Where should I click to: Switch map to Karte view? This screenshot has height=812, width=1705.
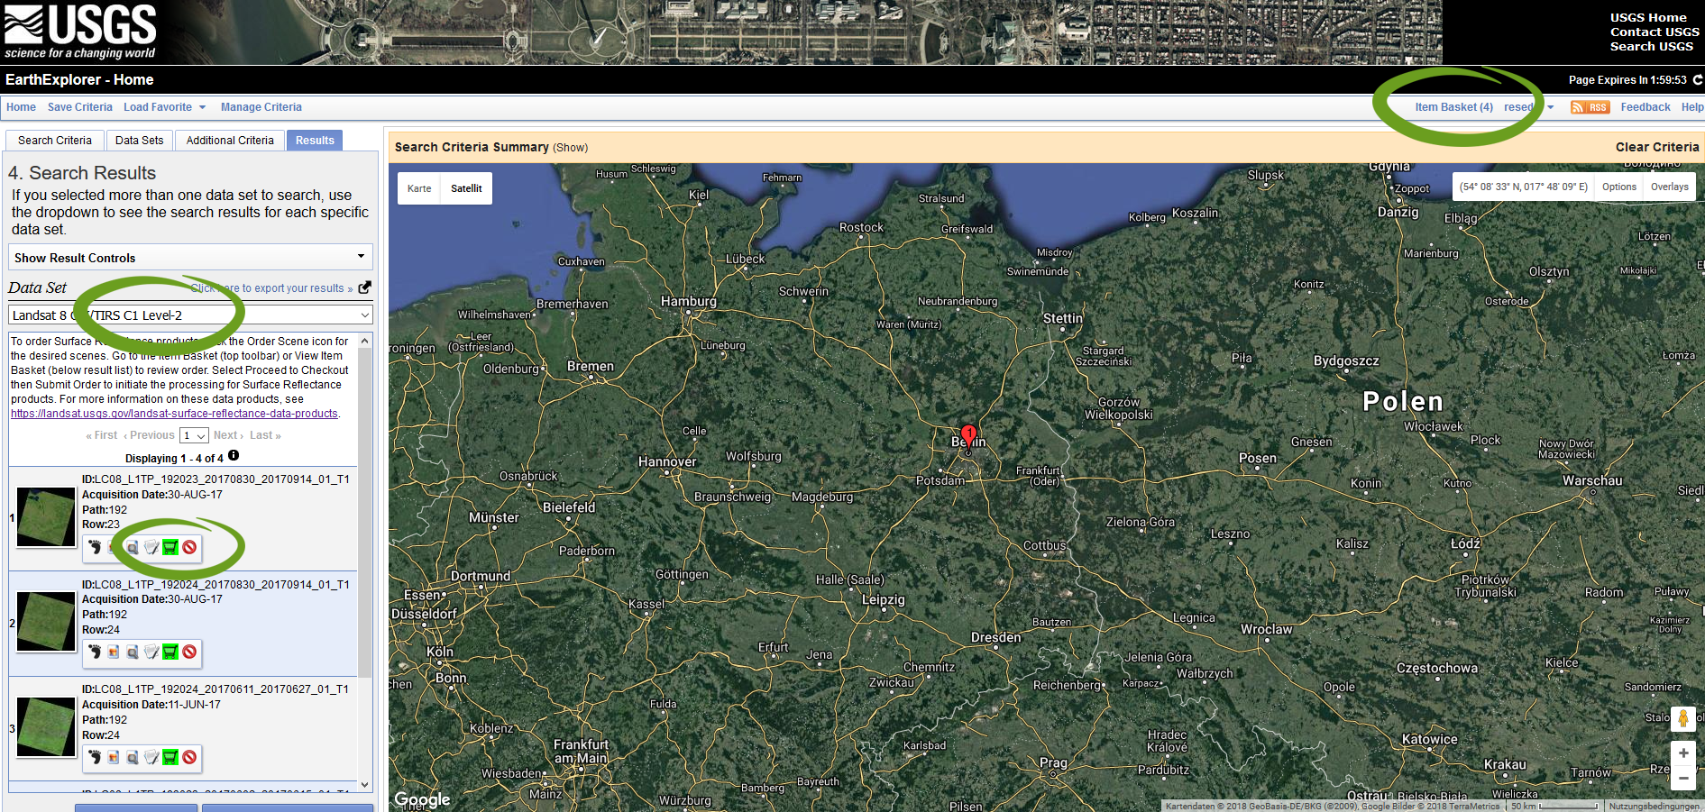[419, 188]
